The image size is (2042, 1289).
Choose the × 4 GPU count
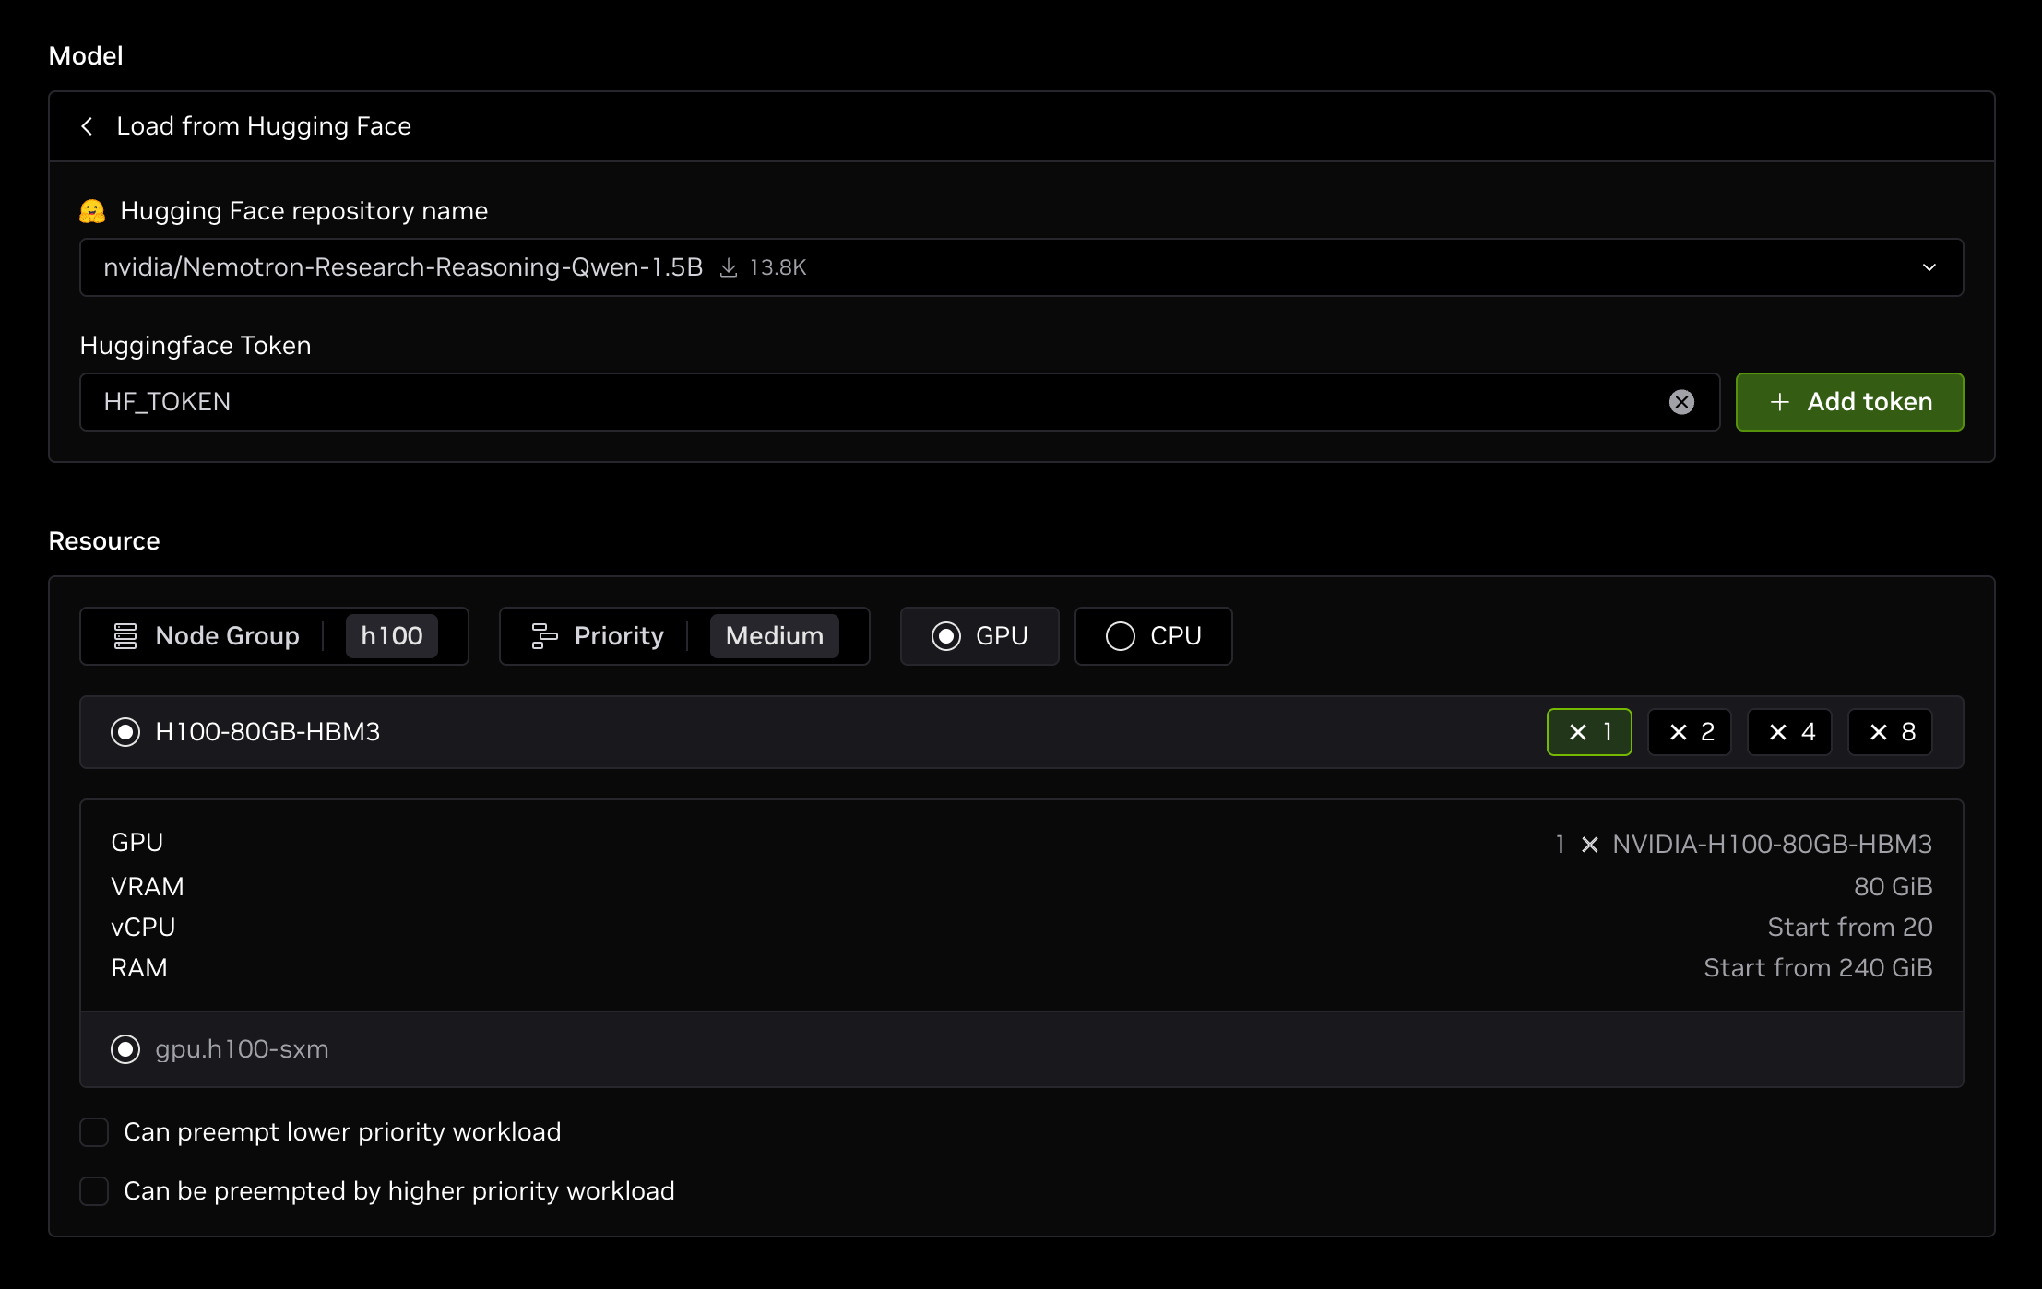click(x=1789, y=732)
